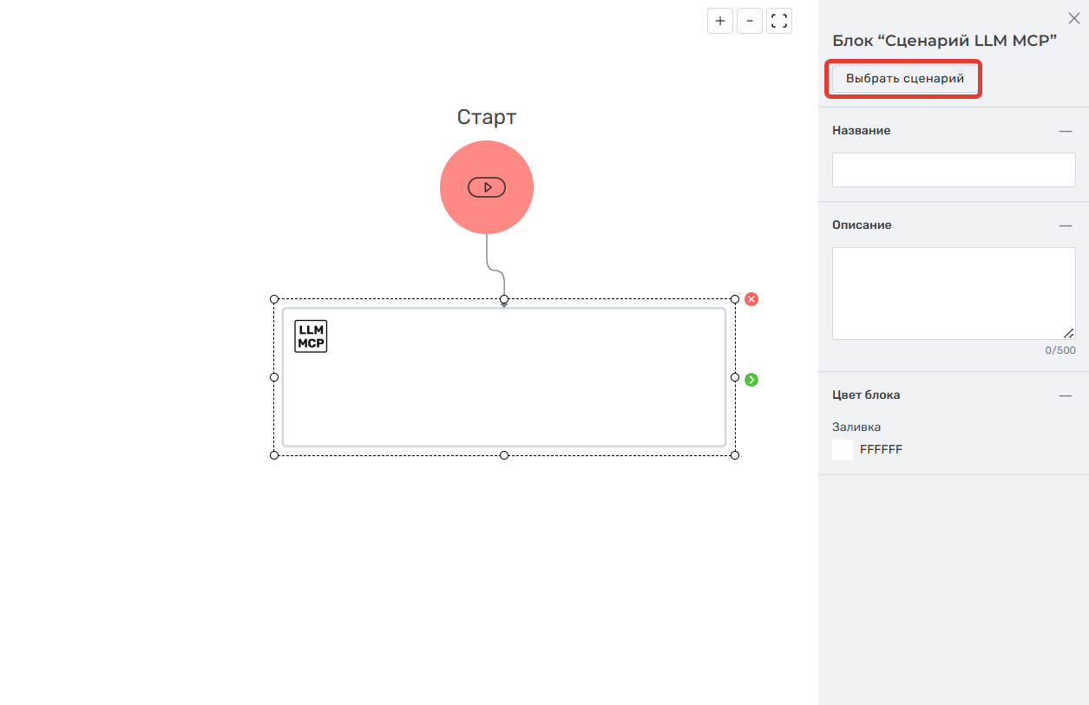This screenshot has width=1089, height=705.
Task: Click the zoom in plus button
Action: tap(720, 21)
